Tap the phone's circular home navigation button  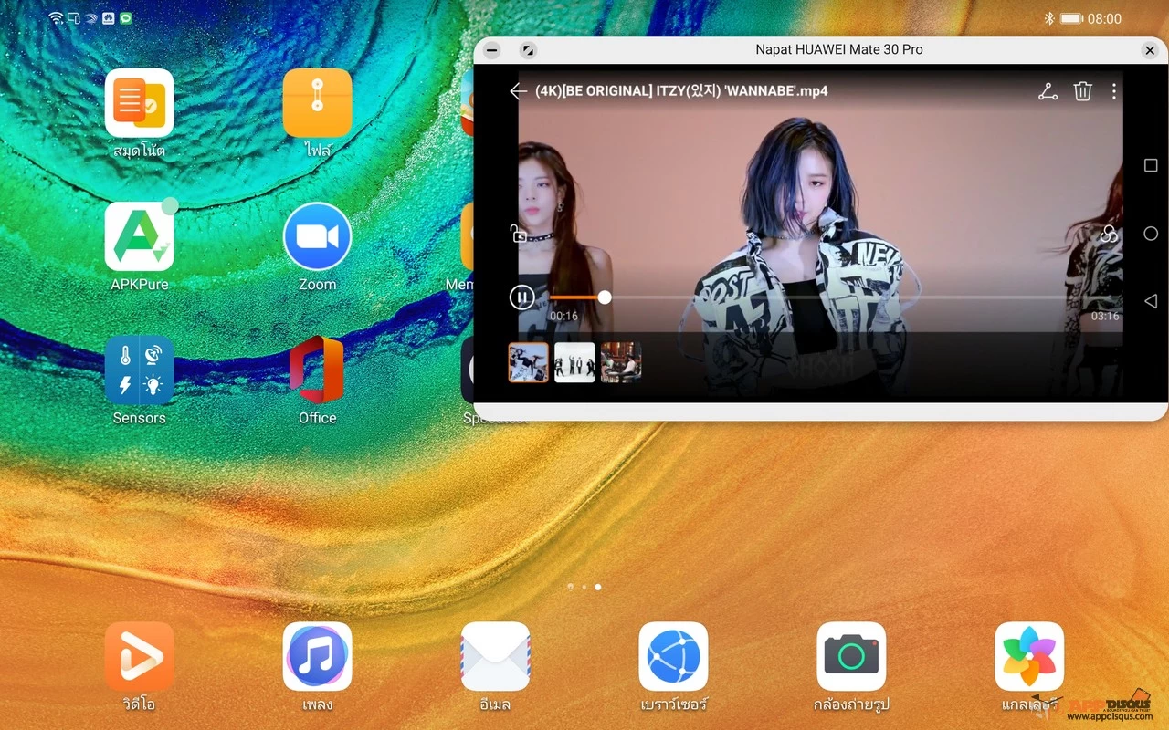(x=1151, y=234)
